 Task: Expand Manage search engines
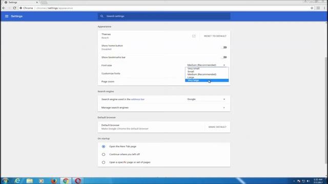(x=164, y=108)
